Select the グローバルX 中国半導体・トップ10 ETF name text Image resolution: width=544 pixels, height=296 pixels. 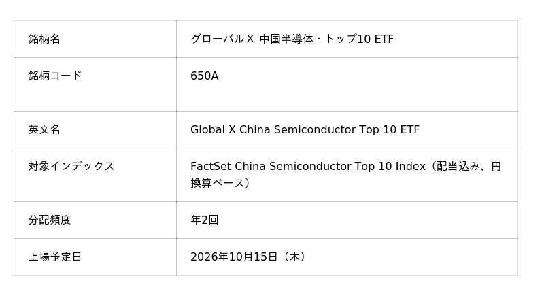click(x=292, y=39)
